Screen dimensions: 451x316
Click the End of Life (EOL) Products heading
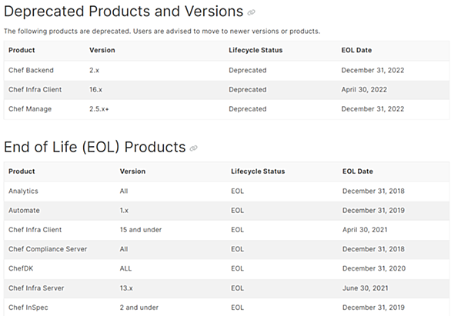tap(95, 147)
